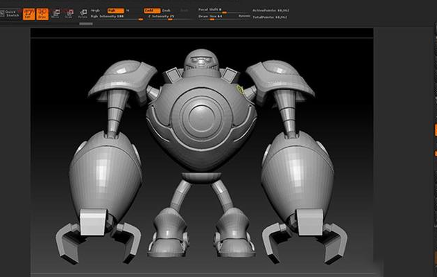Select the Move transform tool
Image resolution: width=437 pixels, height=277 pixels.
55,14
